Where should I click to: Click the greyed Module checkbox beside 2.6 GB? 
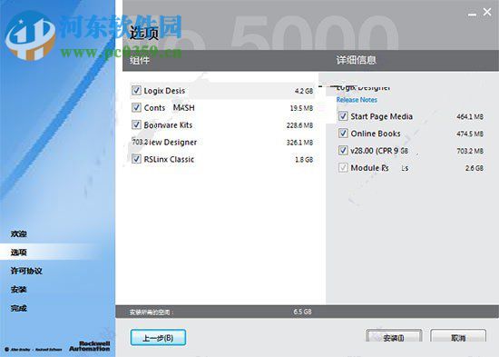(x=343, y=168)
